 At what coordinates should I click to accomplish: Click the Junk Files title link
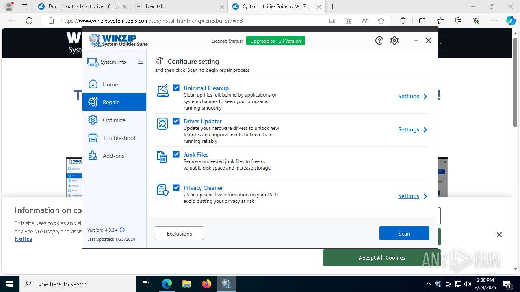point(196,154)
